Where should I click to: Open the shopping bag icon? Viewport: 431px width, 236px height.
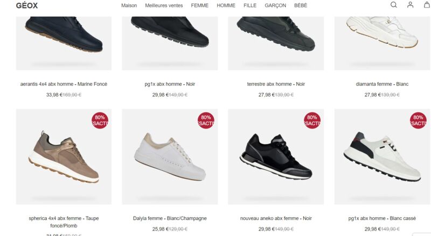coord(427,5)
